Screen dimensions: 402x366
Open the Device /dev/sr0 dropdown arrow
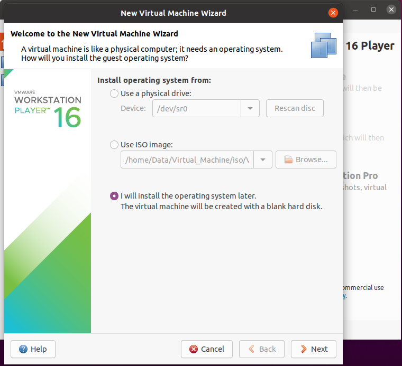point(250,108)
